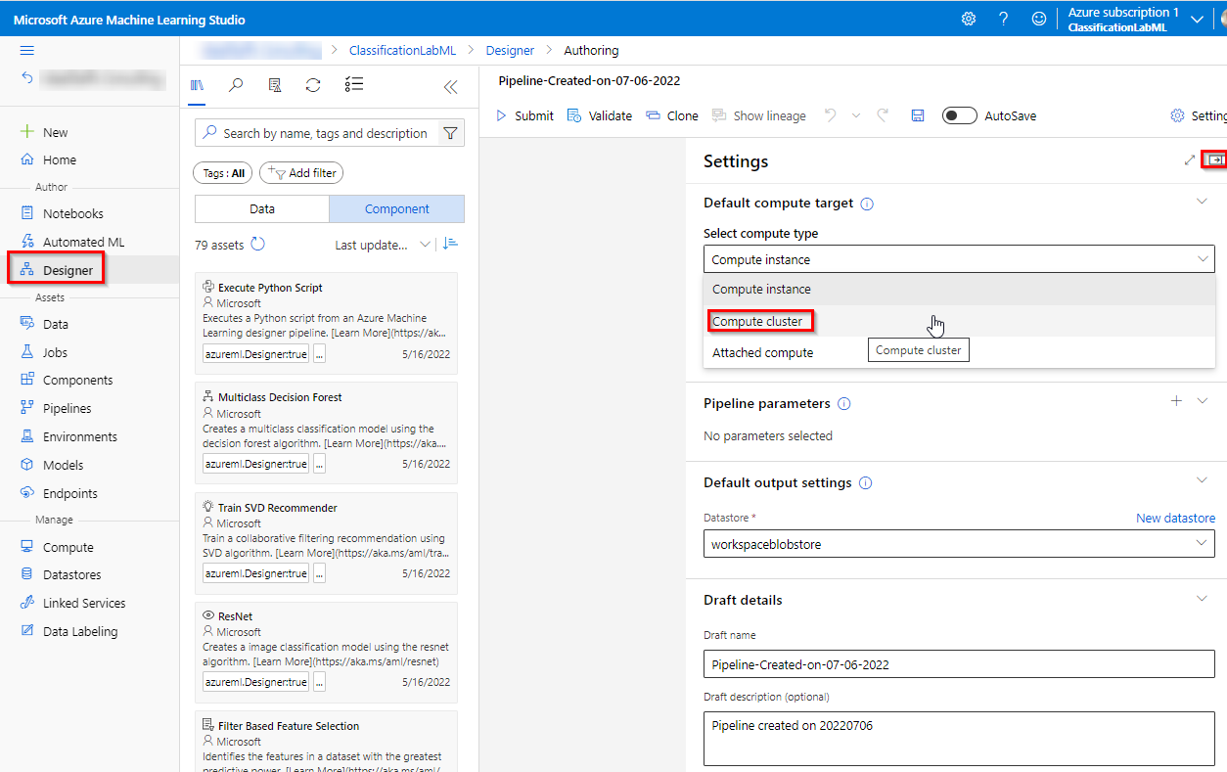Image resolution: width=1227 pixels, height=772 pixels.
Task: Click the Draft name input field
Action: pyautogui.click(x=958, y=664)
